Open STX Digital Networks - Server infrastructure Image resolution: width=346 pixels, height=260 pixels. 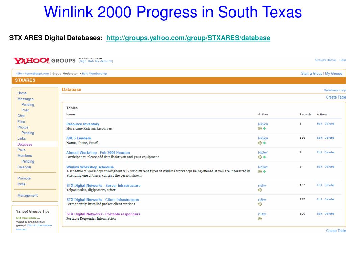point(103,186)
